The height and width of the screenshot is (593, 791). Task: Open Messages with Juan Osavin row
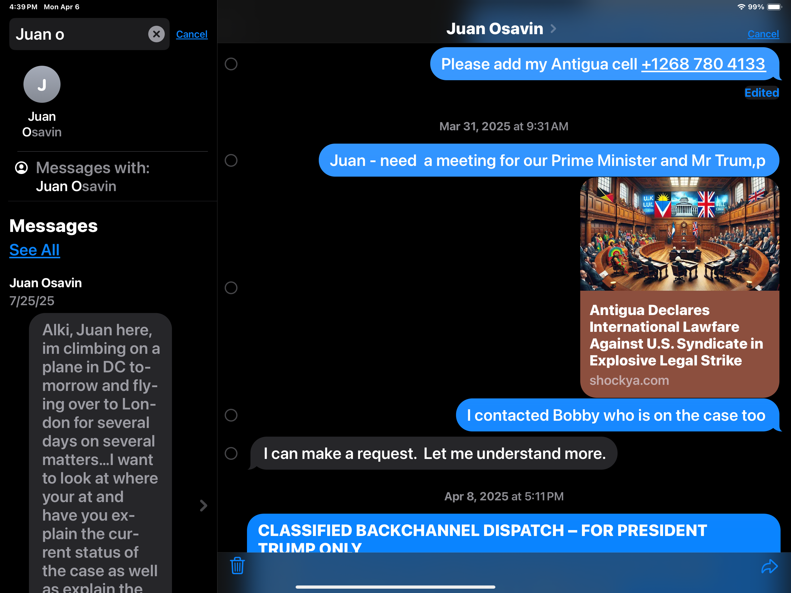(x=93, y=177)
